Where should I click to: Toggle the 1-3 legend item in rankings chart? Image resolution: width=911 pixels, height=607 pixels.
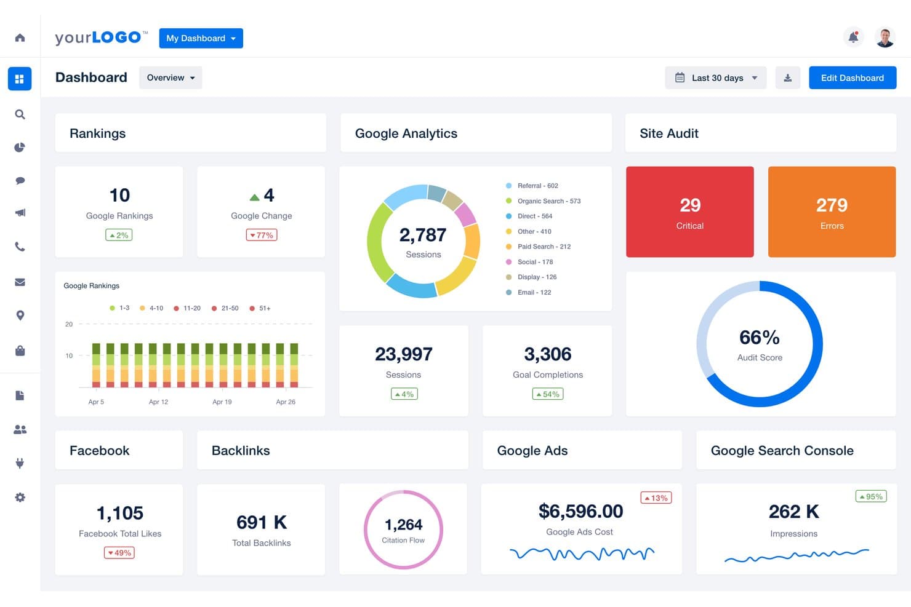point(119,308)
